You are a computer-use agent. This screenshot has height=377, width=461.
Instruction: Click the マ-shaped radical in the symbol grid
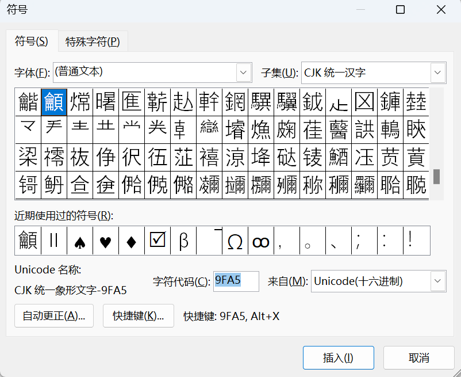(x=28, y=130)
